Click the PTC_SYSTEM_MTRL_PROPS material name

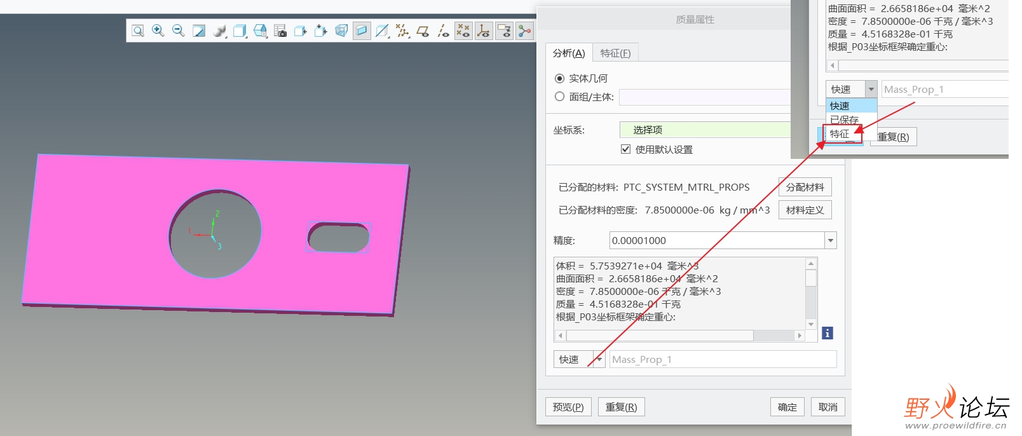coord(686,187)
